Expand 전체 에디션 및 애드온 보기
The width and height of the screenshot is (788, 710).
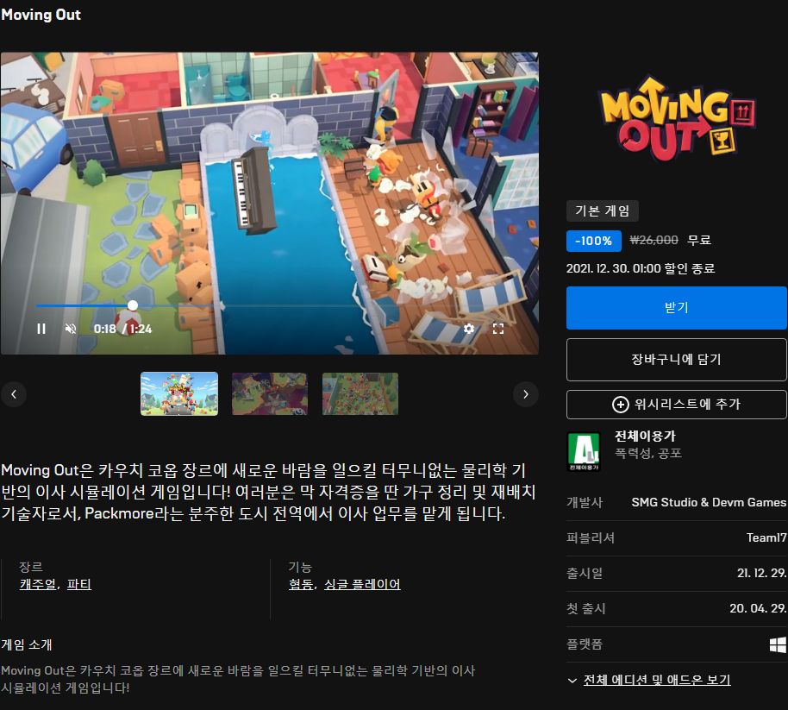[656, 680]
